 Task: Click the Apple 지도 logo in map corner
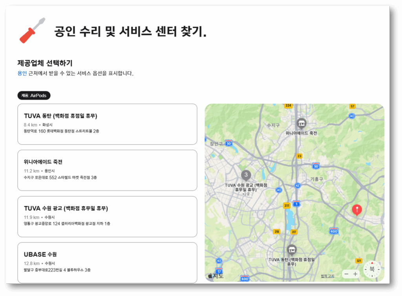coord(215,276)
